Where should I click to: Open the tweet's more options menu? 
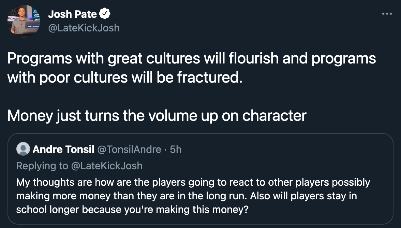pos(387,14)
